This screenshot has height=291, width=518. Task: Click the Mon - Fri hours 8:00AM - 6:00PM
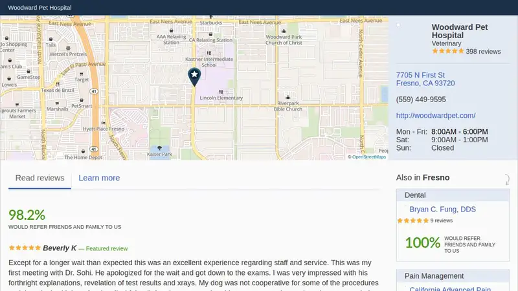460,132
